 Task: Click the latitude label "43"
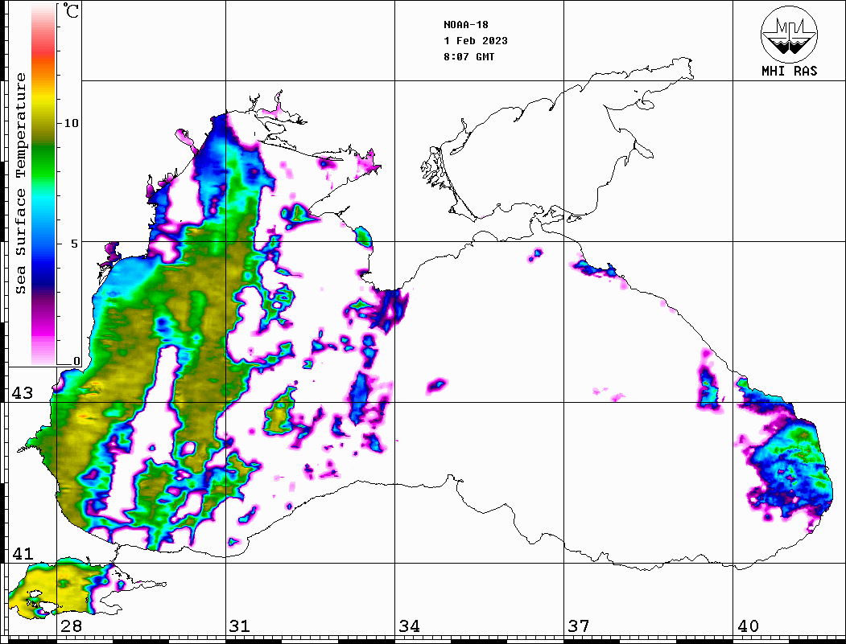click(x=23, y=393)
